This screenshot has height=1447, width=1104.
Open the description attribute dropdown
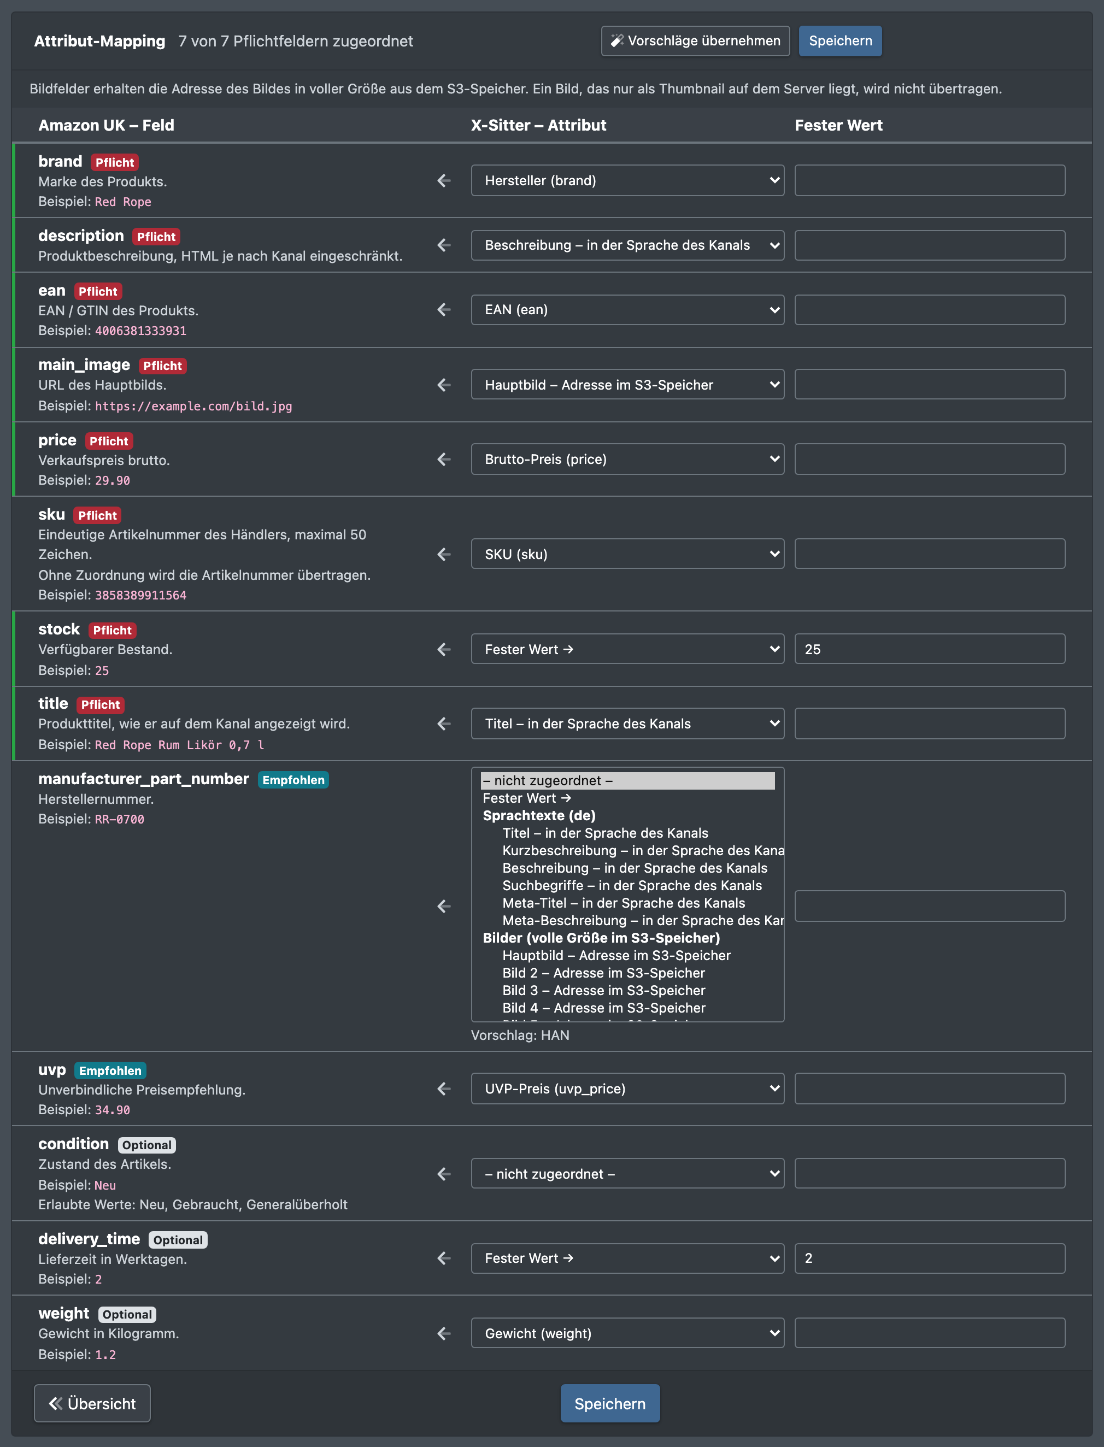coord(627,245)
